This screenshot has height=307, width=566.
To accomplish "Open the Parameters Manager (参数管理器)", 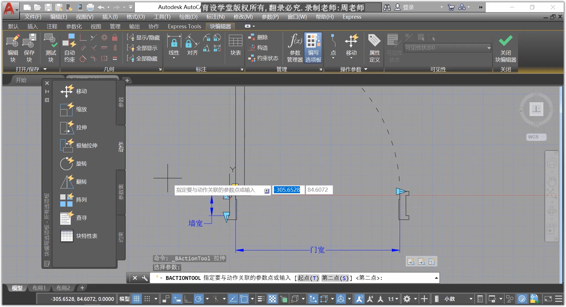I will click(x=295, y=48).
